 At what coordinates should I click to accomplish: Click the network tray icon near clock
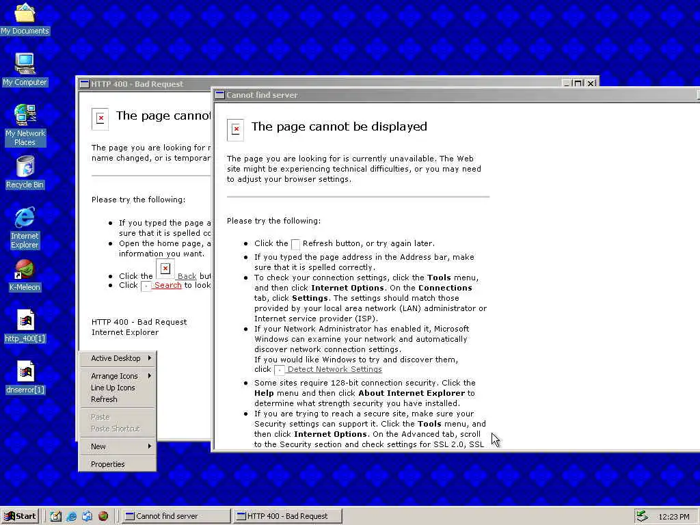(x=642, y=516)
